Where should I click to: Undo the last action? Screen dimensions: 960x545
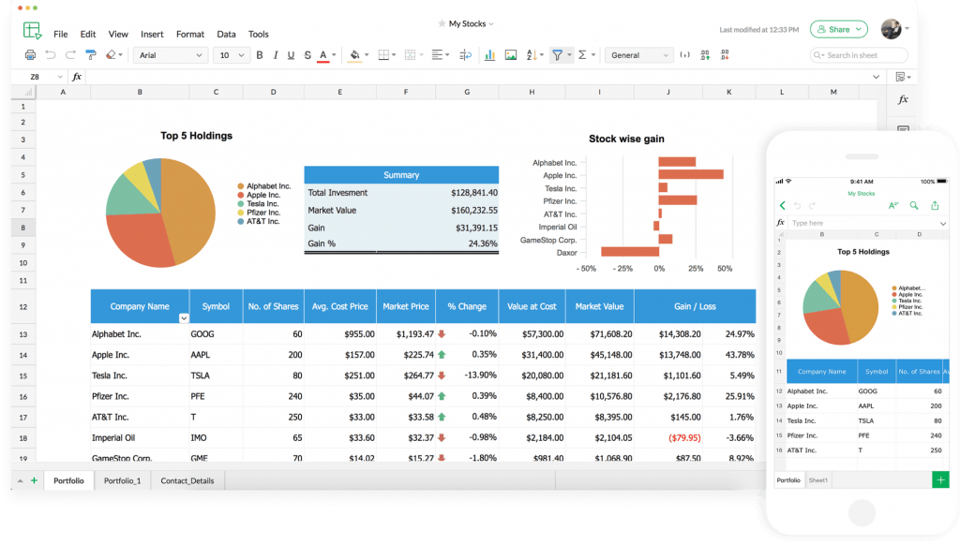coord(49,55)
